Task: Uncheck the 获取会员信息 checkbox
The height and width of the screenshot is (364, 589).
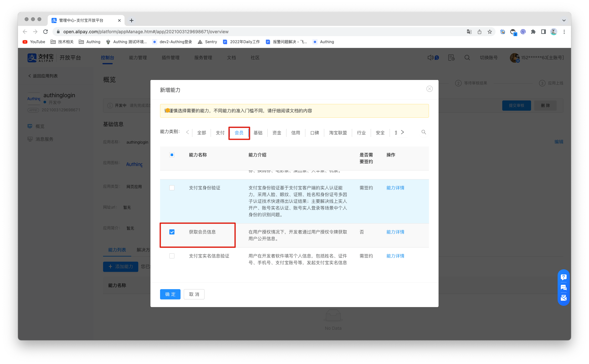Action: tap(172, 232)
